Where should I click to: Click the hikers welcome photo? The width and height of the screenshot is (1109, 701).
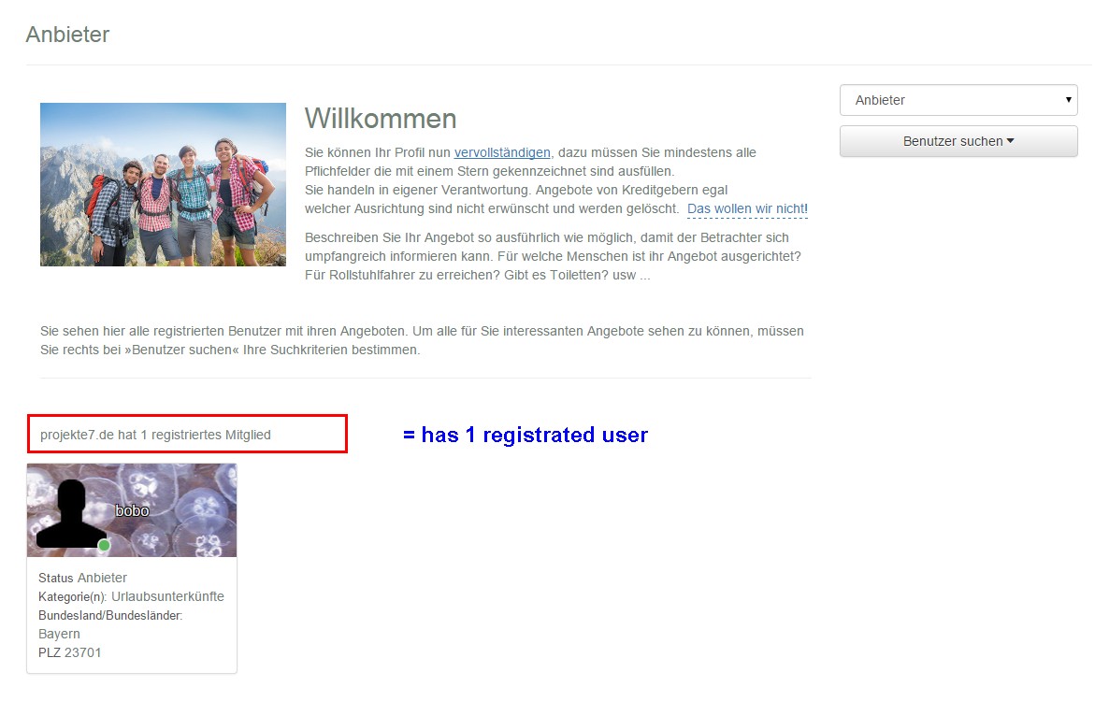(164, 184)
